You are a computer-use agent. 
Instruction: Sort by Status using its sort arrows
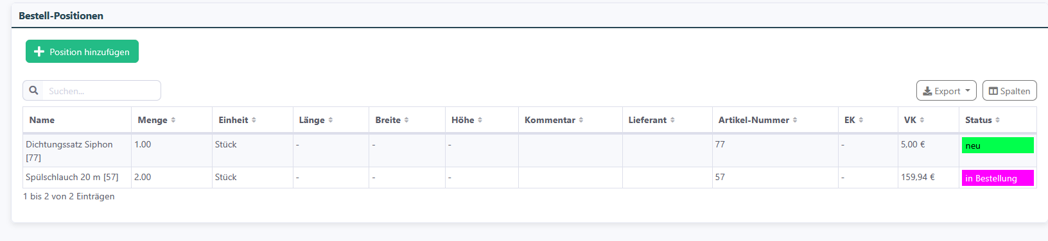(997, 120)
